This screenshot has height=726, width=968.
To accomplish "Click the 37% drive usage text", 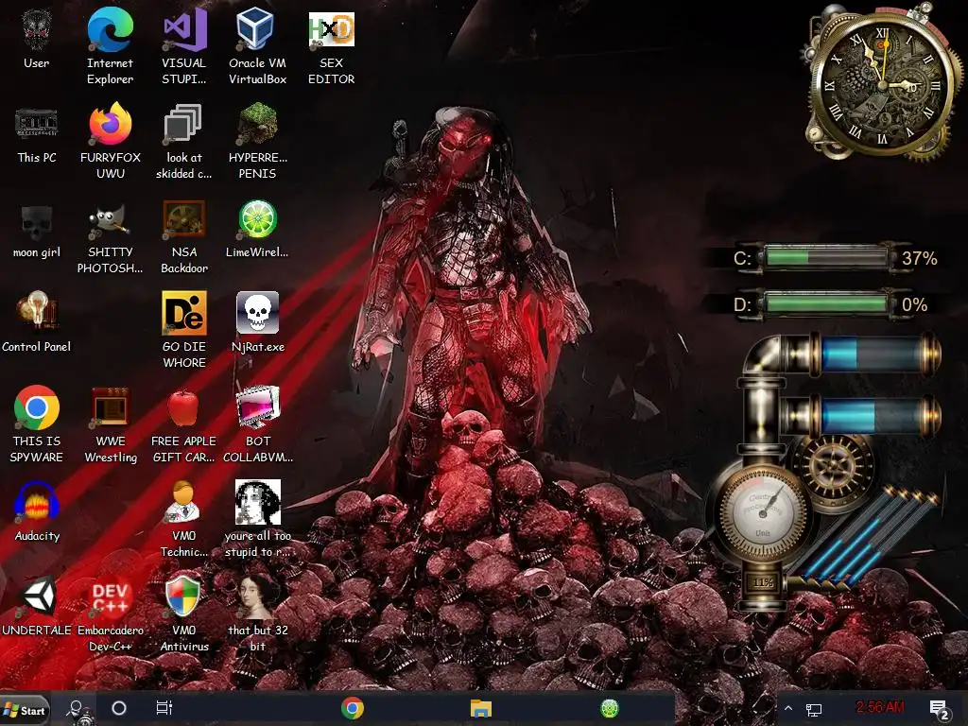I will pyautogui.click(x=919, y=258).
